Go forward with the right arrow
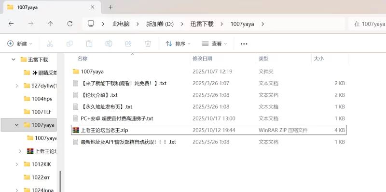 30,24
